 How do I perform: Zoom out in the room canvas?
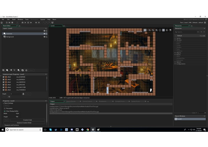(x=150, y=30)
